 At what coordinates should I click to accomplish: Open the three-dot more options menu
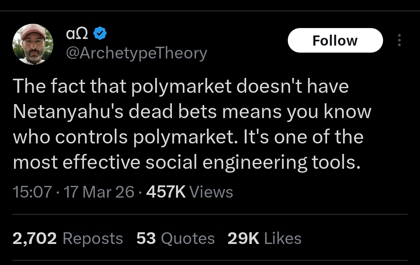399,41
